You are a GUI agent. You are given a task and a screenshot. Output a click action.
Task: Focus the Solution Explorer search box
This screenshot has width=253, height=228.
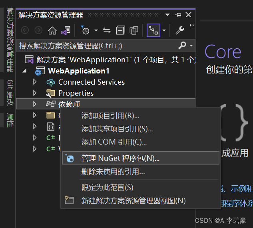click(x=97, y=46)
